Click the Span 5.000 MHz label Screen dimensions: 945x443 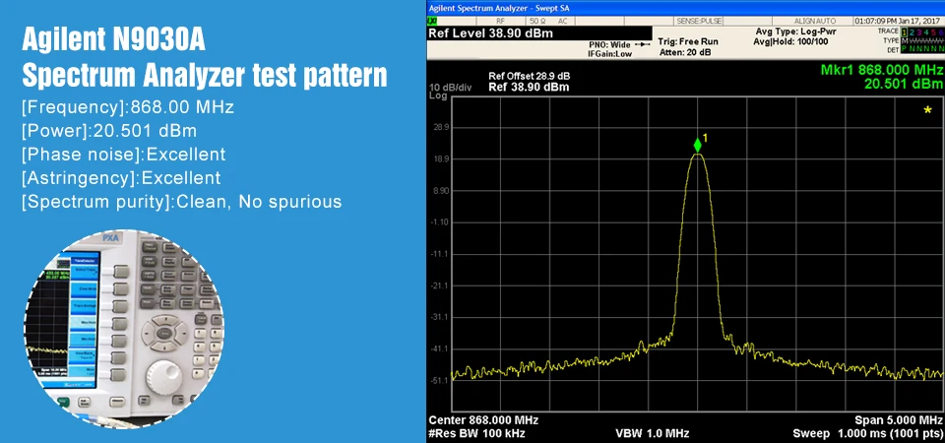point(899,420)
